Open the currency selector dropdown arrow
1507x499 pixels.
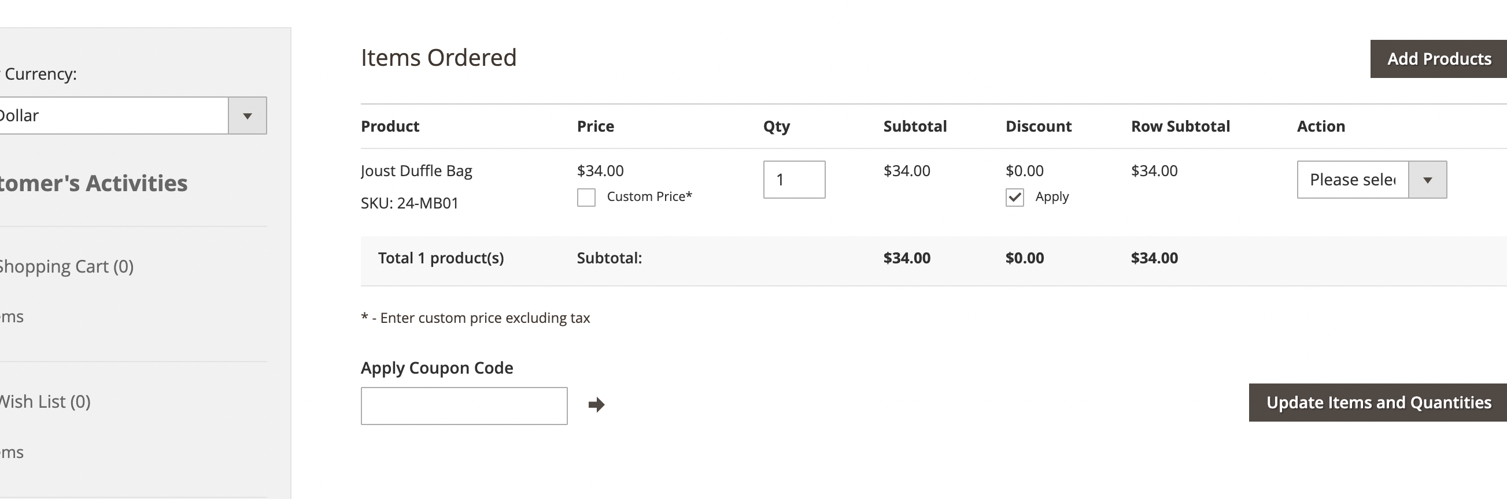[248, 115]
